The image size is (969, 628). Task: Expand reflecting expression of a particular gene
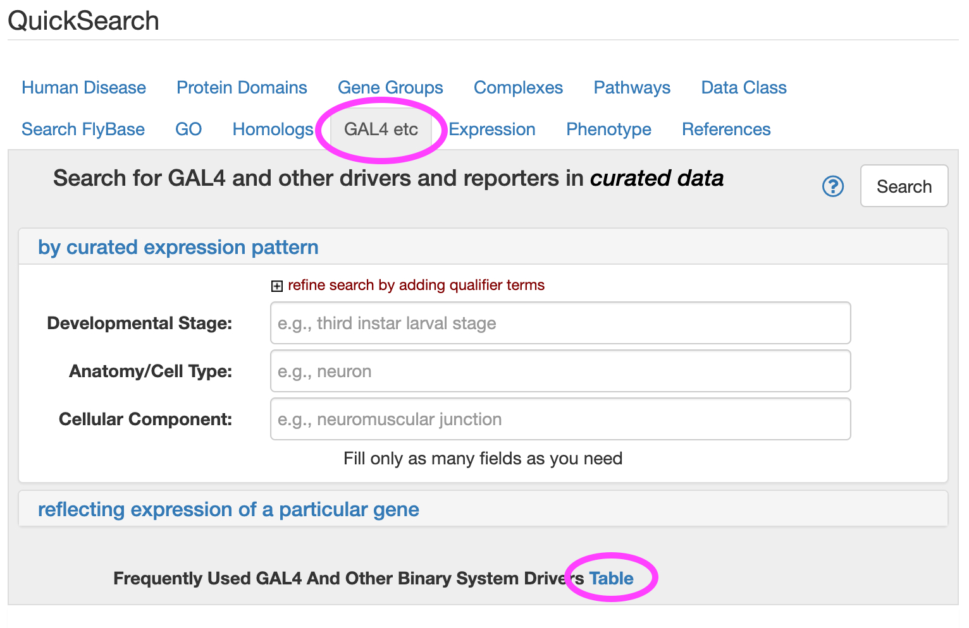[228, 509]
